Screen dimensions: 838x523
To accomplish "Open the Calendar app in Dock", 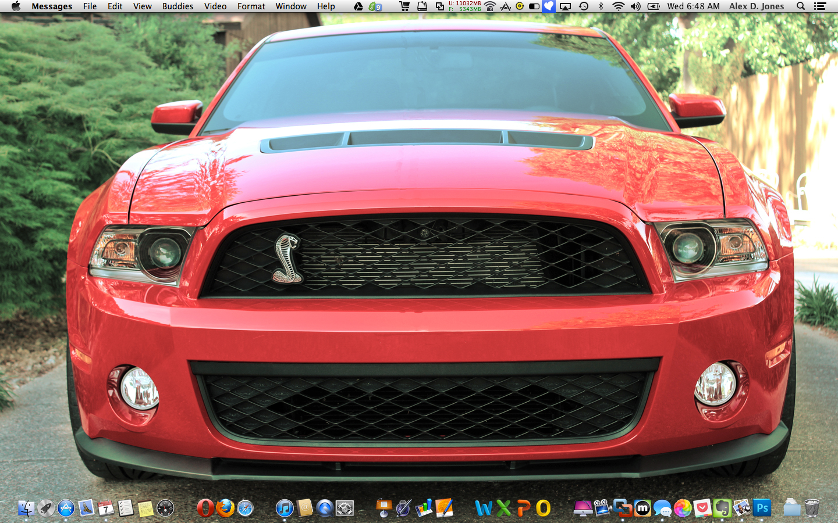I will [x=106, y=508].
